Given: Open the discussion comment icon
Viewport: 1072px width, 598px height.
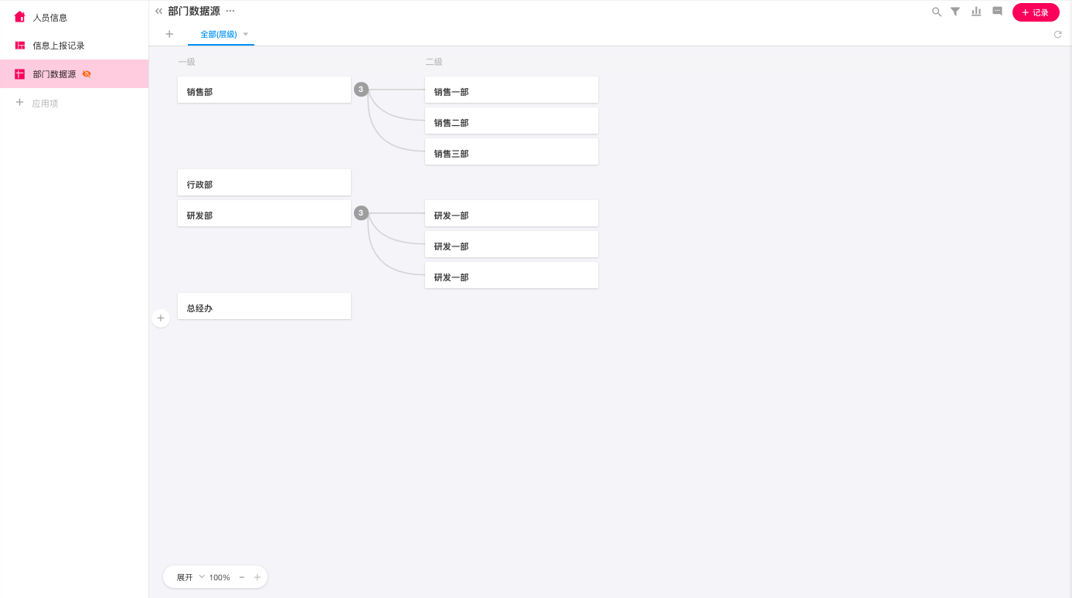Looking at the screenshot, I should [997, 12].
